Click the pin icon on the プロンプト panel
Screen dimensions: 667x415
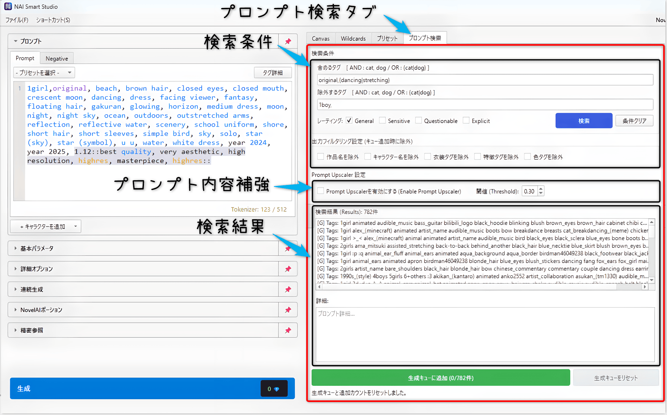288,41
